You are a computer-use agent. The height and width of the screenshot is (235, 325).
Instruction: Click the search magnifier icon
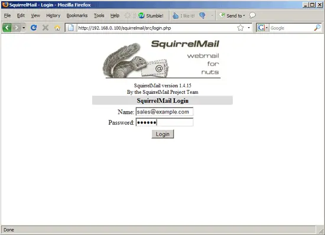(317, 28)
